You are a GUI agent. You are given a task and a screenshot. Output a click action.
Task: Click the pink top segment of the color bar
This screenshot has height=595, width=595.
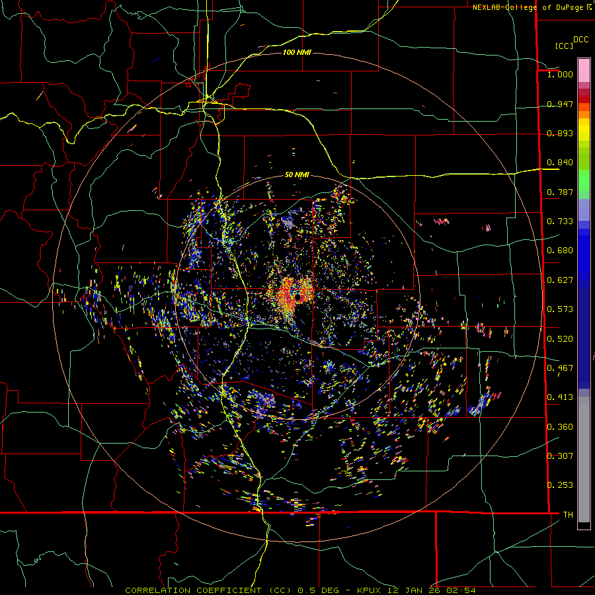(584, 70)
